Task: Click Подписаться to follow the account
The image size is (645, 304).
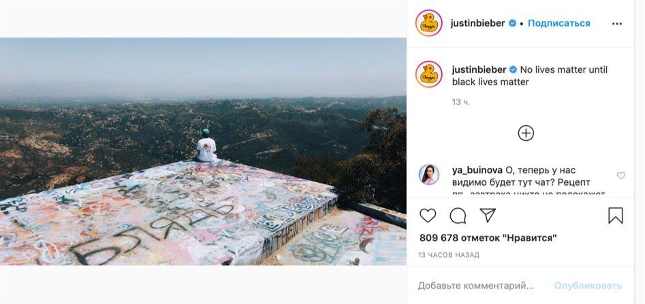Action: (x=559, y=23)
